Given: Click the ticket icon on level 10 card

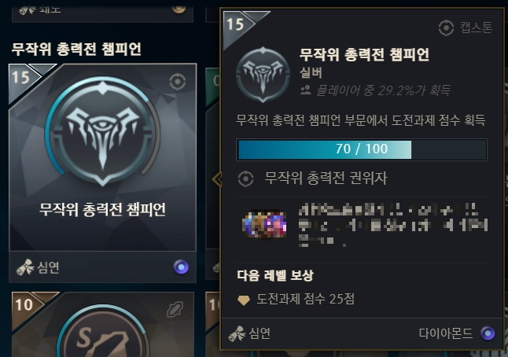Looking at the screenshot, I should pos(175,309).
